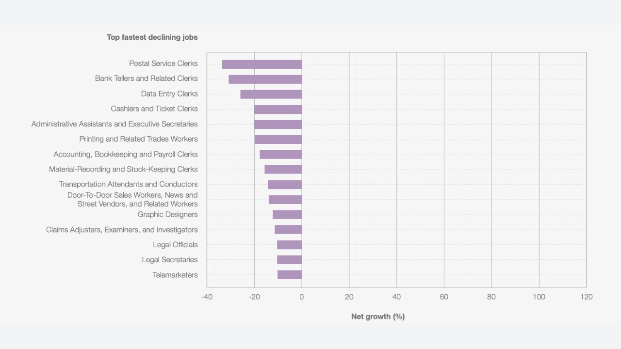The width and height of the screenshot is (621, 349).
Task: Click Material-Recording and Stock-Keeping Clerks label
Action: (x=123, y=169)
